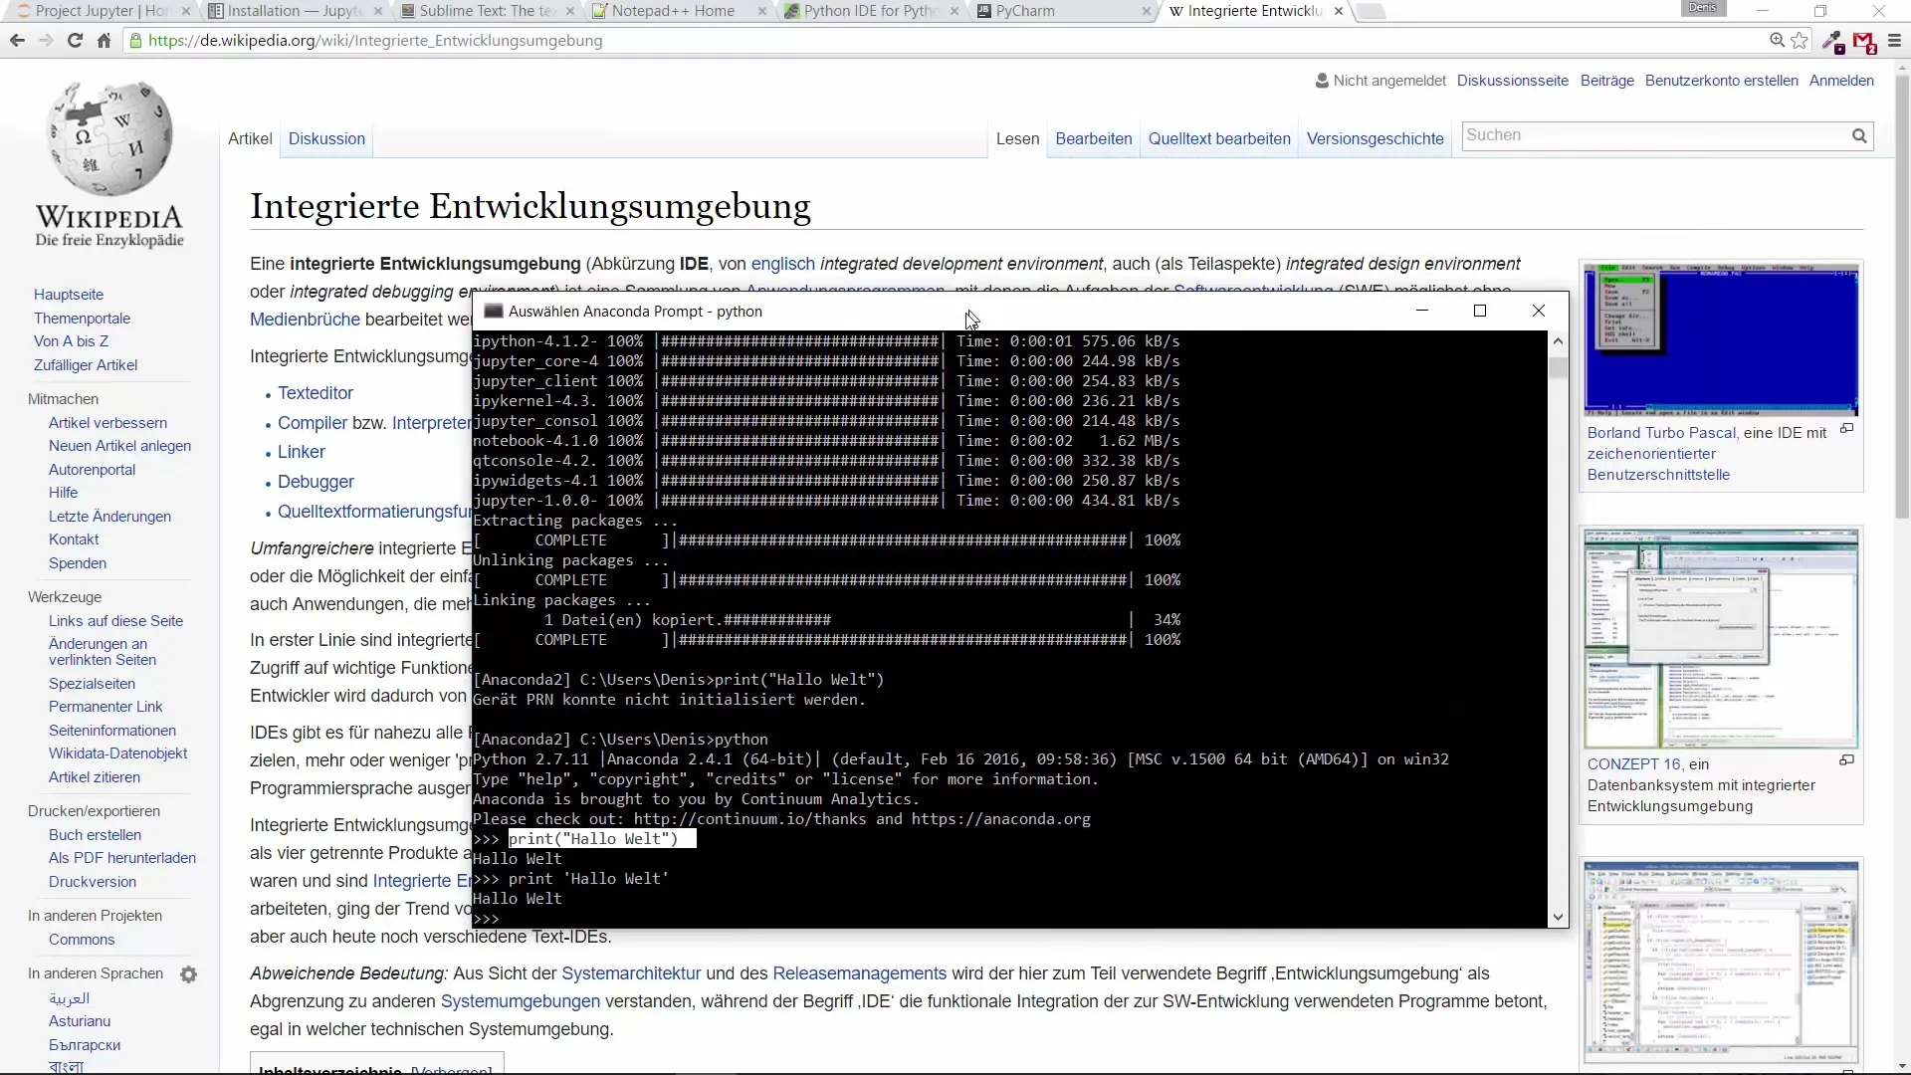Switch to Installation Jupyter tab
This screenshot has width=1911, height=1075.
pos(294,11)
